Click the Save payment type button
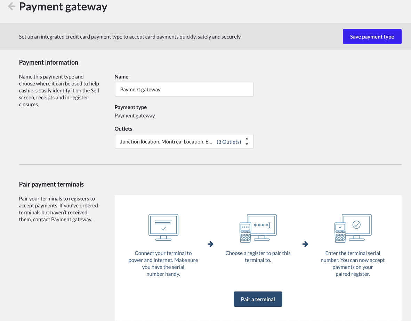Image resolution: width=411 pixels, height=321 pixels. 372,36
